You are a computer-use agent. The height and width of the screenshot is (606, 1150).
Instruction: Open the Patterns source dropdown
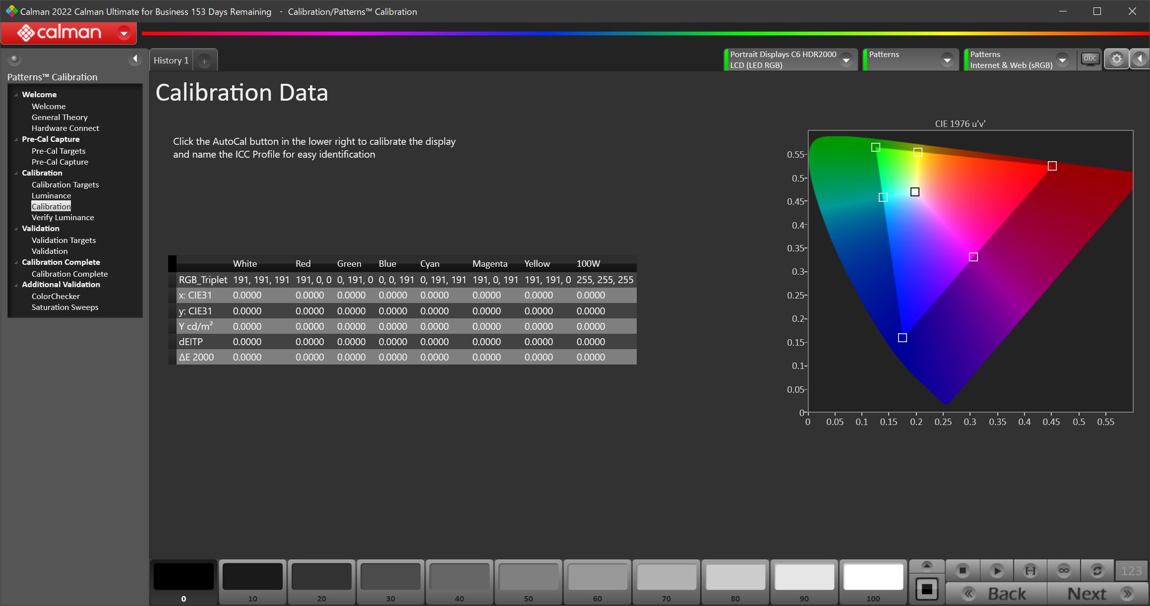pos(947,60)
